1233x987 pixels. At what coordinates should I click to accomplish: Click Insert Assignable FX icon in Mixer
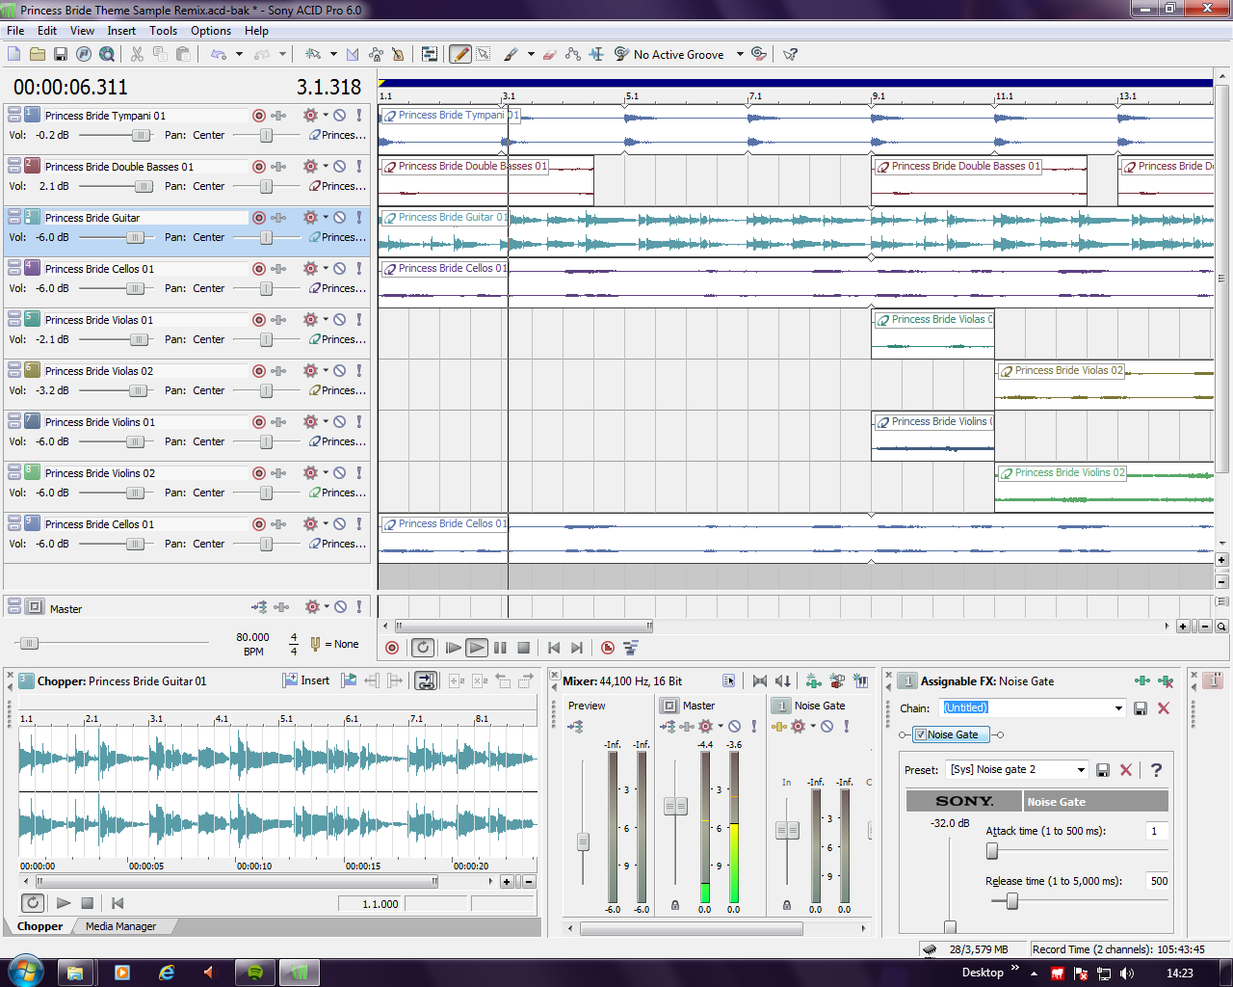(x=813, y=681)
